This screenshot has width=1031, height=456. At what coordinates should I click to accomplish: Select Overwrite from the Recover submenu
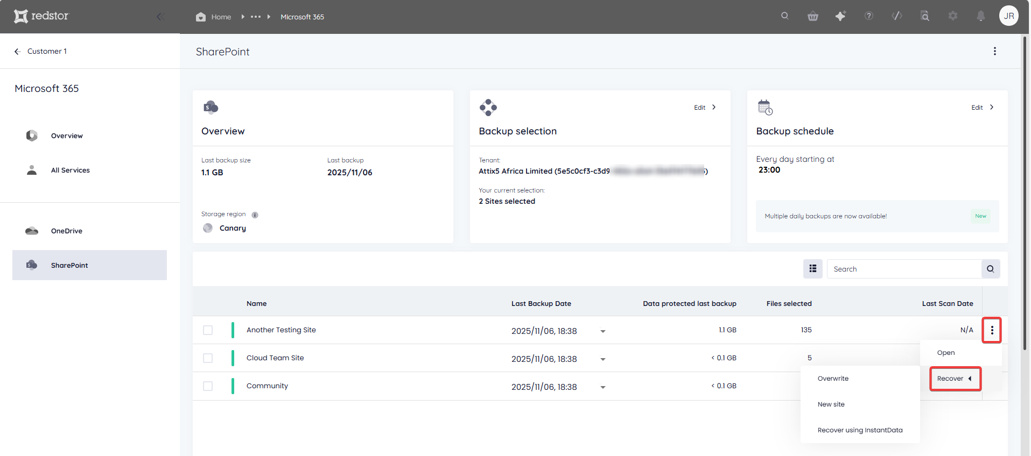click(860, 379)
